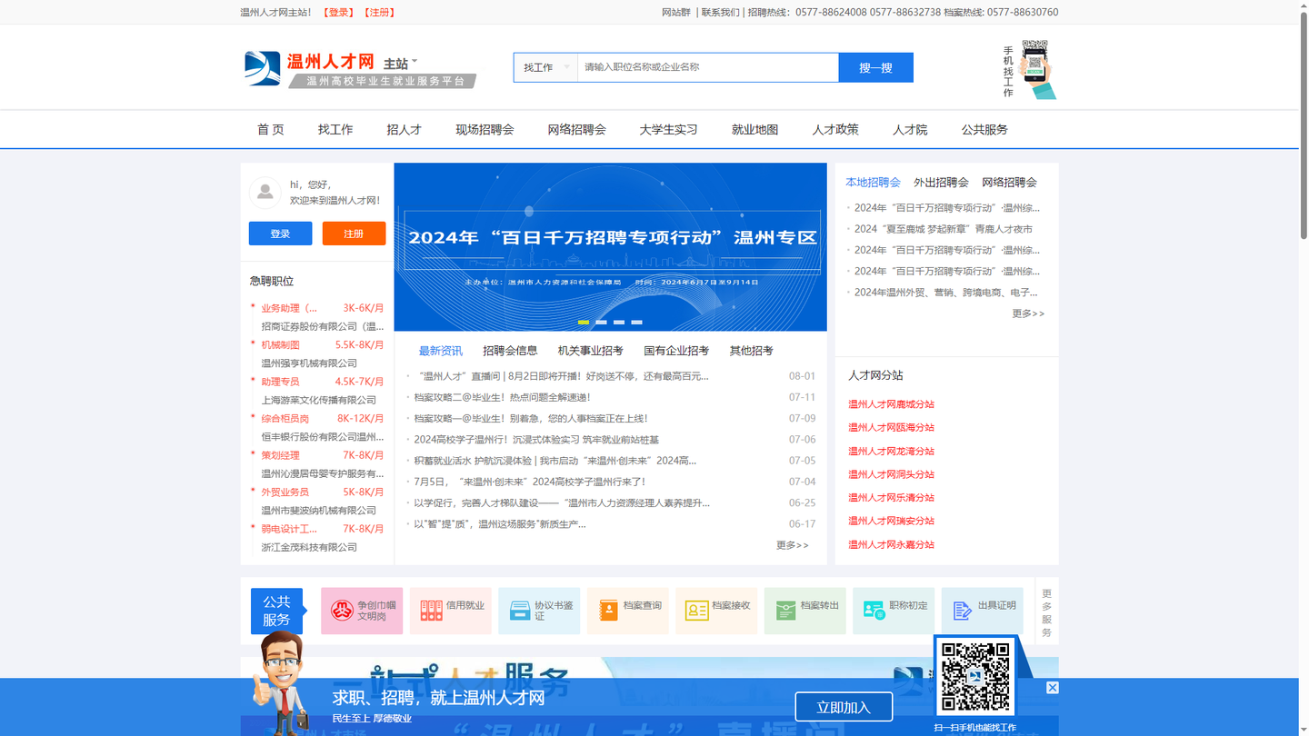Open 2024"夏至鹿城 梦起新章"青鹿人才夜市 item

pyautogui.click(x=944, y=229)
